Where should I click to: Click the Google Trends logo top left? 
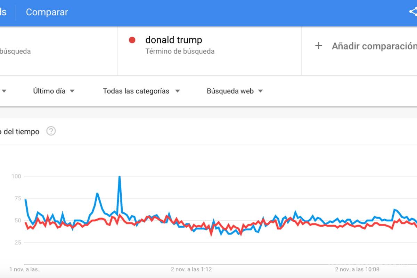(x=3, y=12)
